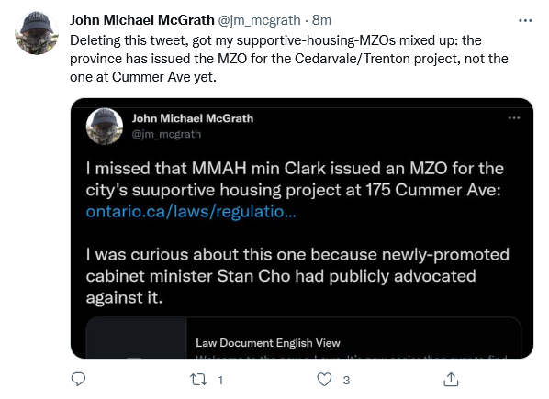Like the tweet with heart icon

pyautogui.click(x=324, y=380)
